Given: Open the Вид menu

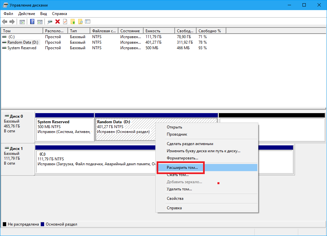Looking at the screenshot, I should click(x=43, y=14).
